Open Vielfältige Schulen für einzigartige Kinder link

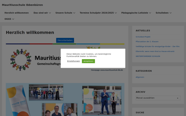pyautogui.click(x=157, y=46)
